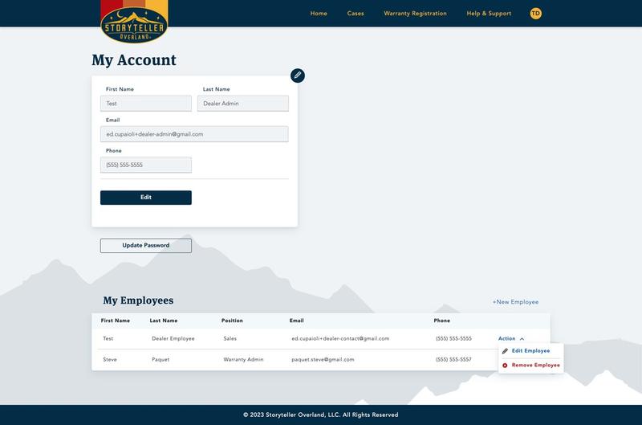
Task: Choose Edit Employee from the Action menu
Action: tap(530, 351)
